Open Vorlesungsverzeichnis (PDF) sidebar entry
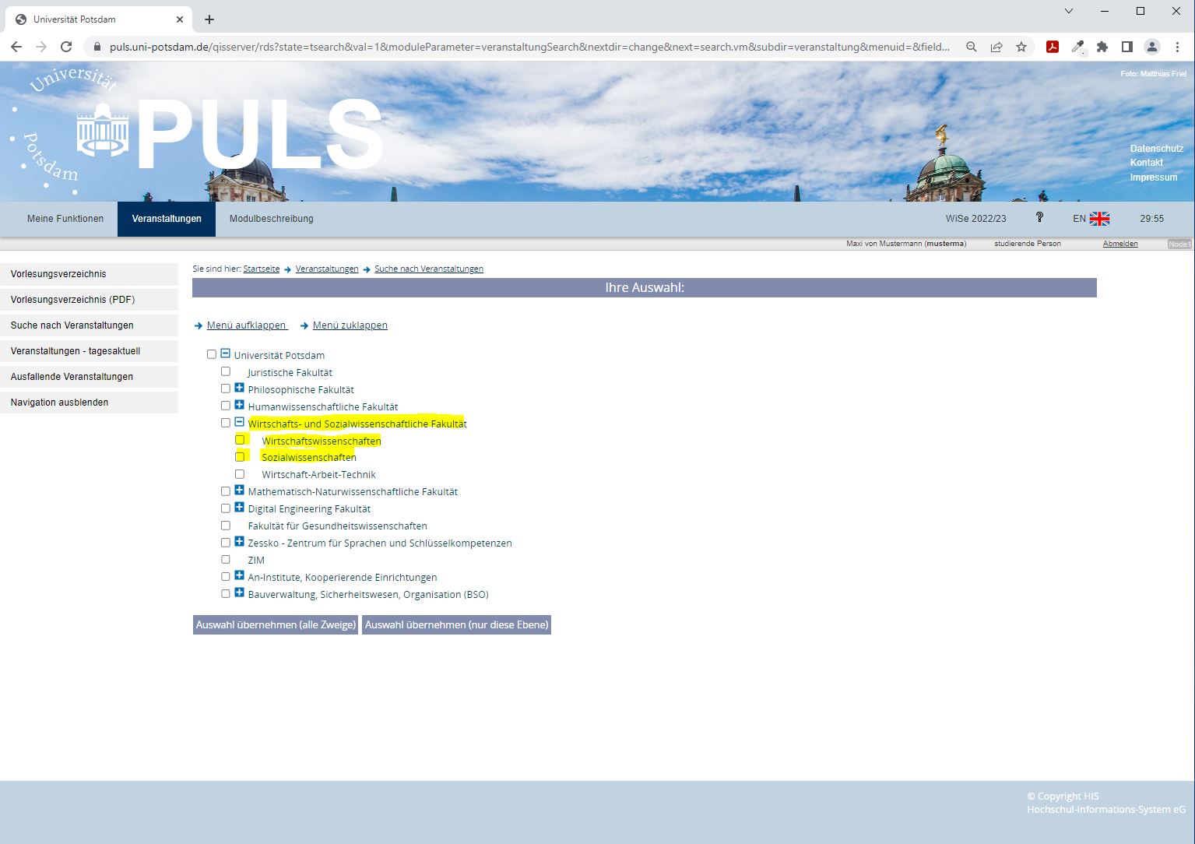Screen dimensions: 1195x844 89,300
